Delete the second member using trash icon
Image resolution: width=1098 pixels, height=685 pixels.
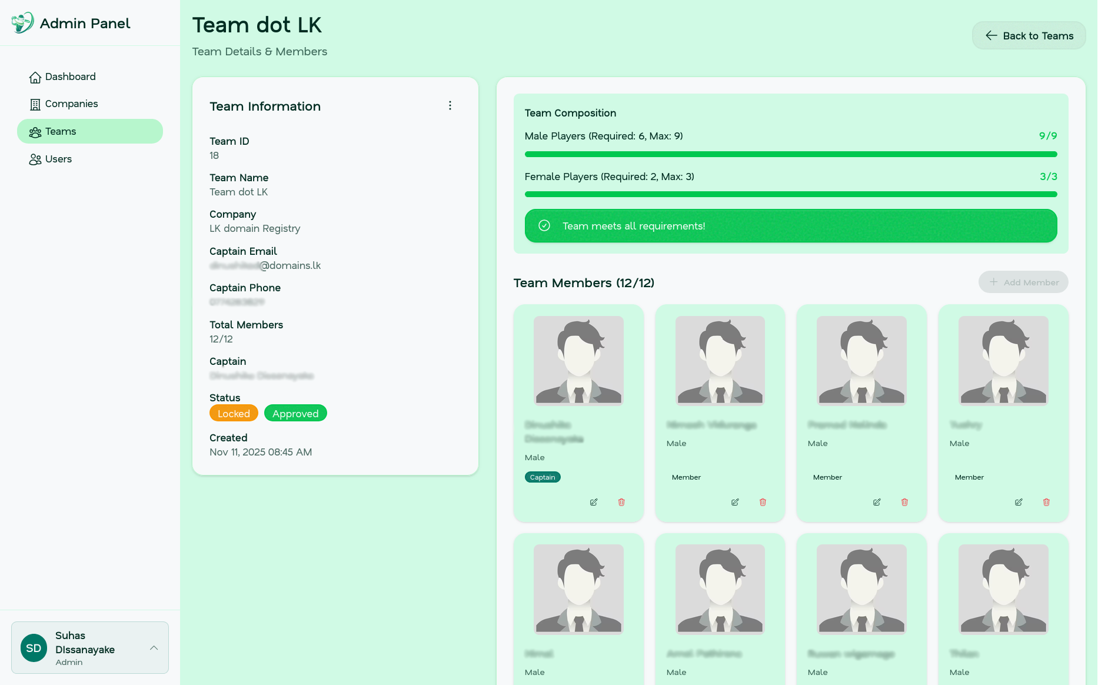[x=763, y=502]
